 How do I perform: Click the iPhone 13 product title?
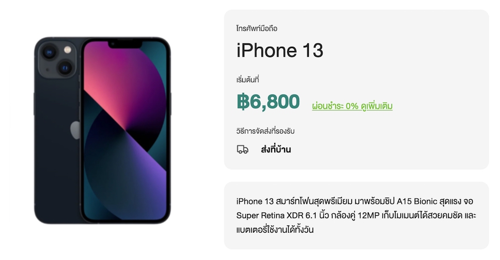(x=279, y=51)
